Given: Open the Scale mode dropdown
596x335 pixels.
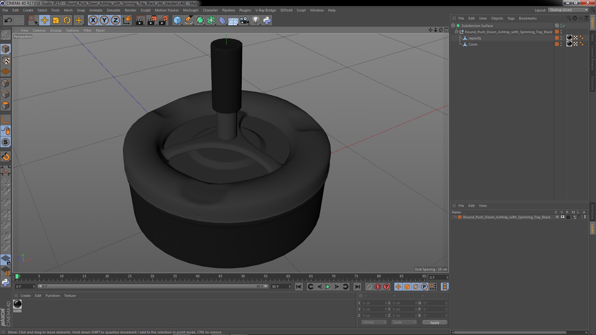Looking at the screenshot, I should [404, 322].
